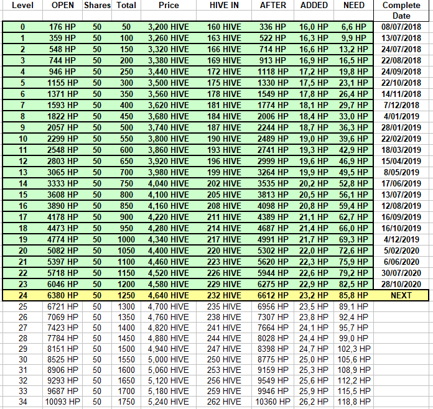Click the '118,8 HP' need cell

pos(354,402)
